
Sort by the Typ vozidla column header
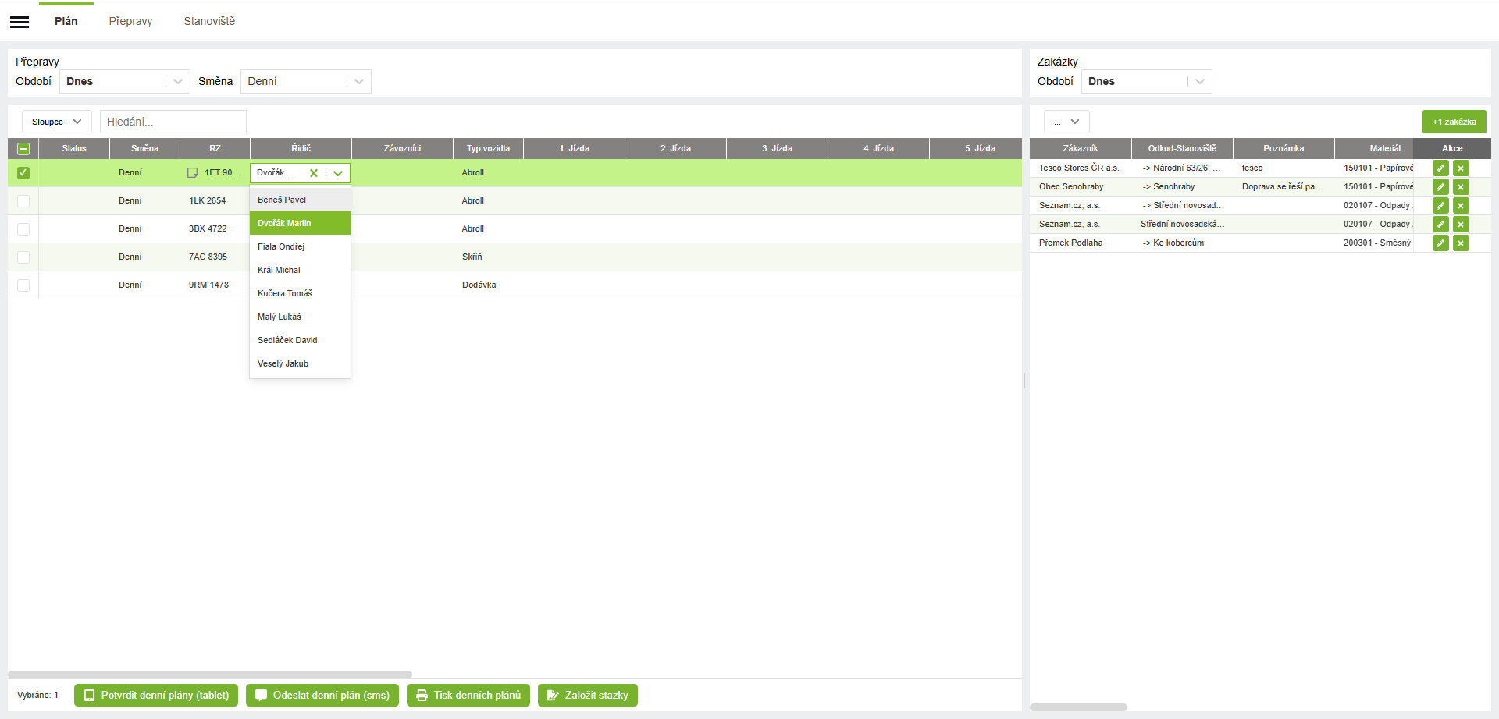(488, 149)
